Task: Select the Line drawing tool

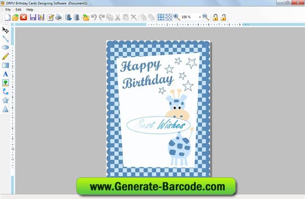Action: [x=6, y=39]
